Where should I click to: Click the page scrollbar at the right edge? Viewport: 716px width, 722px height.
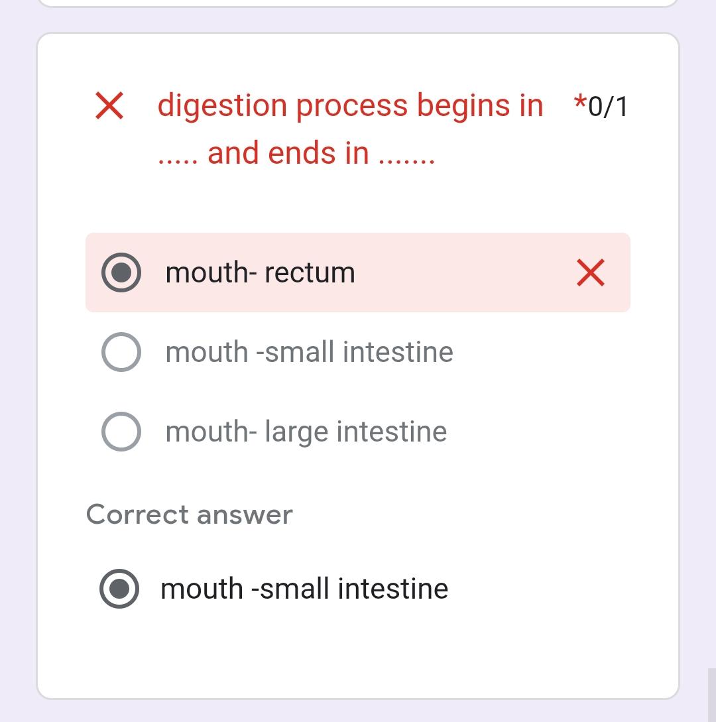click(711, 695)
